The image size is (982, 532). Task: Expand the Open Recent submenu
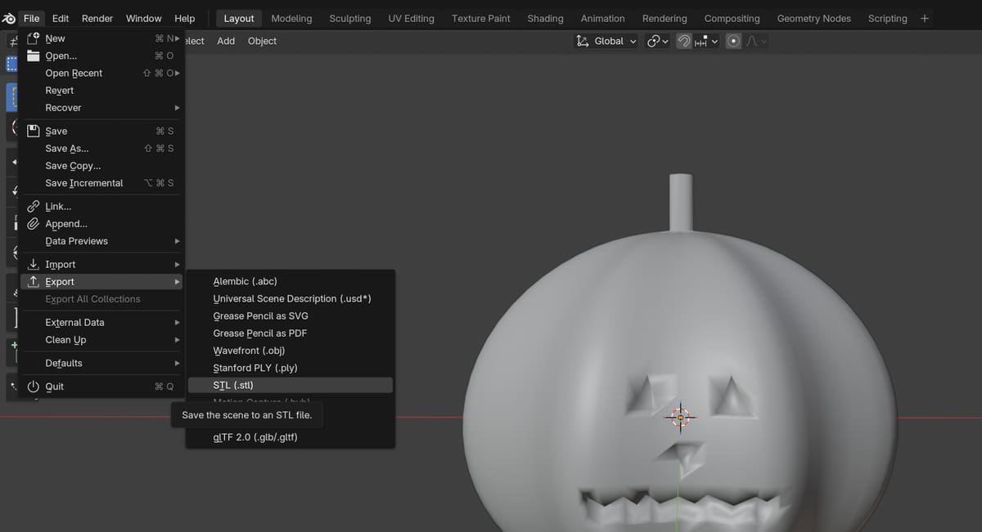click(101, 74)
